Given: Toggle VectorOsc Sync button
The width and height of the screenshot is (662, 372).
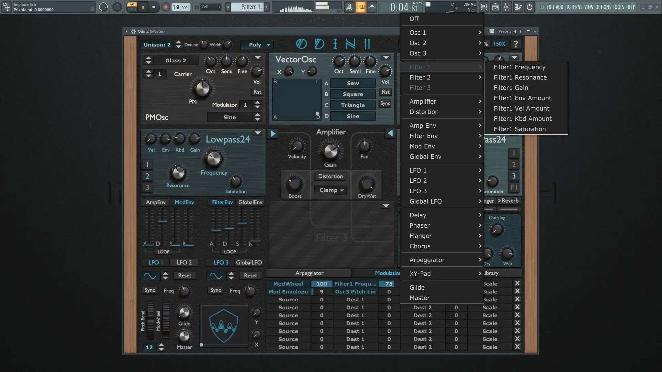Looking at the screenshot, I should pos(385,104).
